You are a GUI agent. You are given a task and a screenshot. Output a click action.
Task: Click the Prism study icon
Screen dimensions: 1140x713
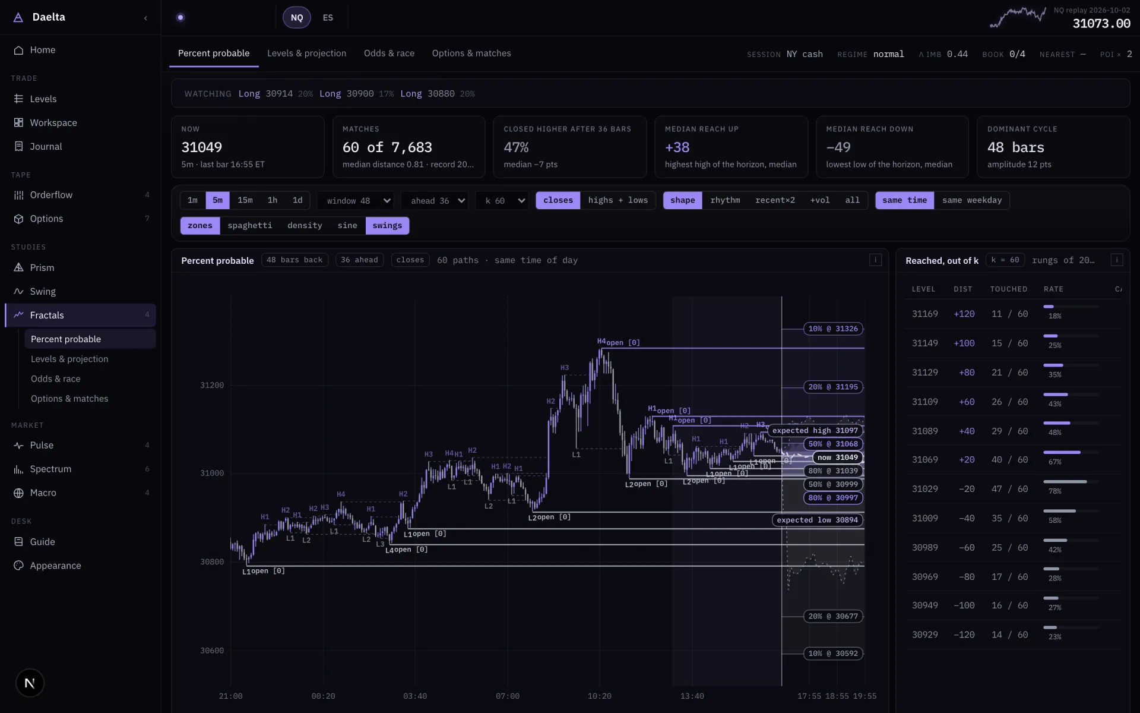click(18, 268)
